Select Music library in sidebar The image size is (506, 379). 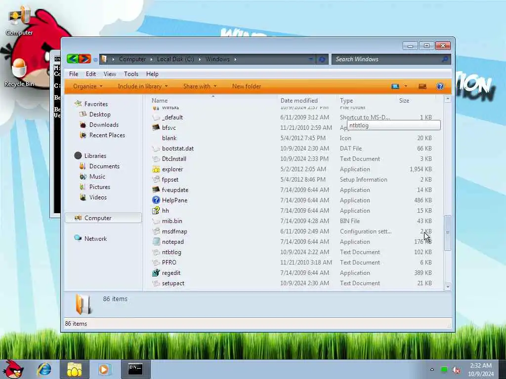point(97,177)
